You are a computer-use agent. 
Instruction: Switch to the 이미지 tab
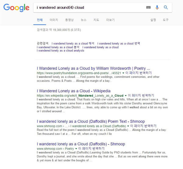54,20
